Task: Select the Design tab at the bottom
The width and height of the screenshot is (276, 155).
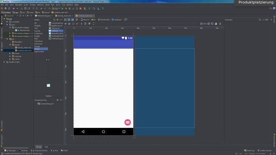Action: click(39, 147)
